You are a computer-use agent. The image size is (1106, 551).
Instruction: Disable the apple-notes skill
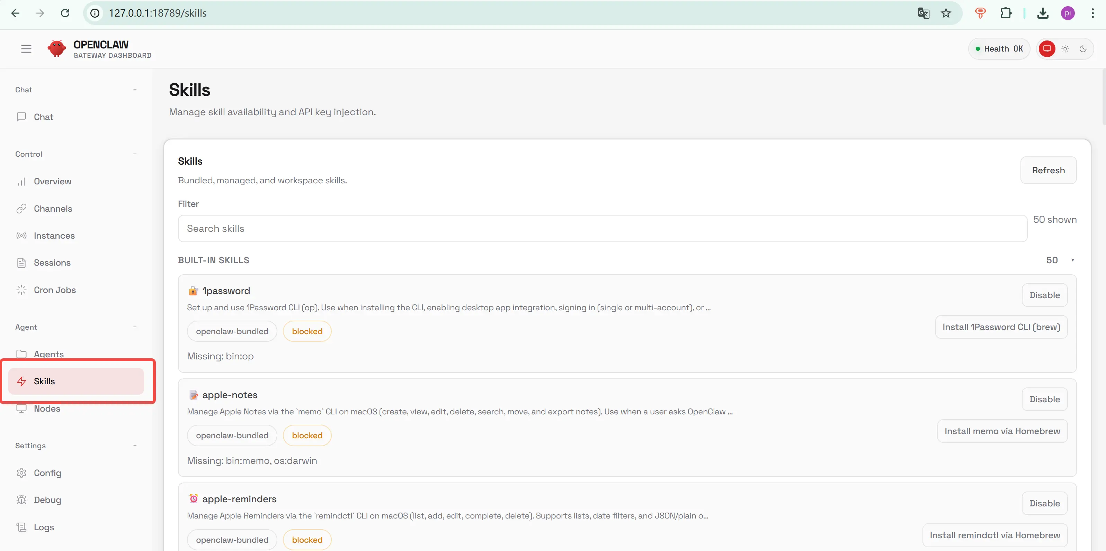click(x=1044, y=400)
